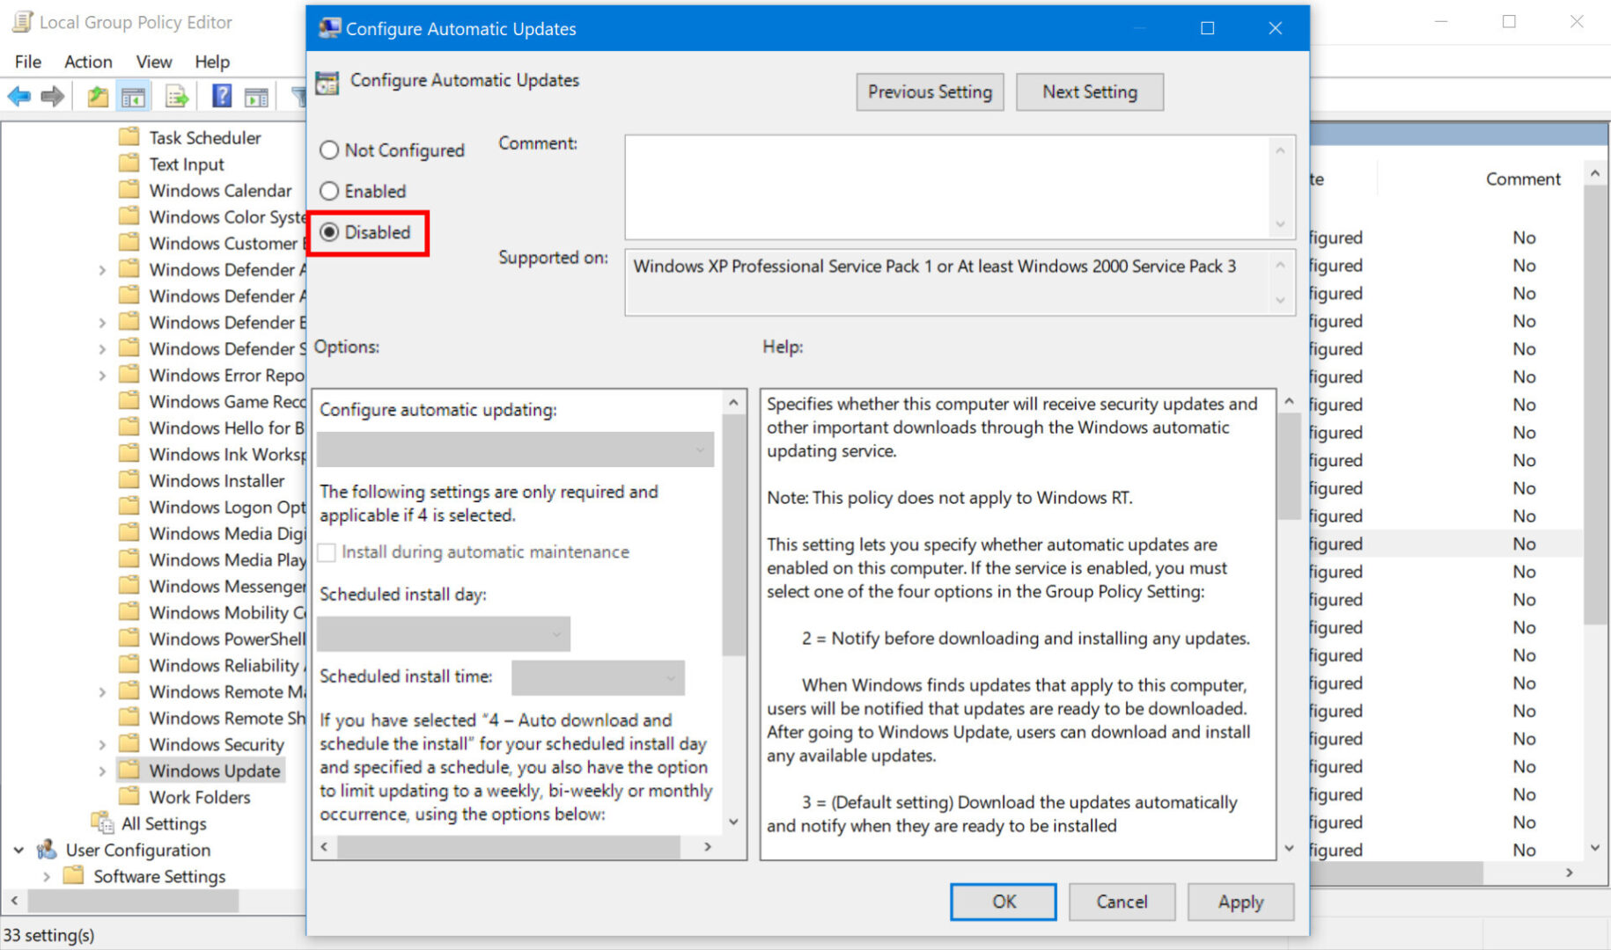Open the View menu

(x=154, y=62)
